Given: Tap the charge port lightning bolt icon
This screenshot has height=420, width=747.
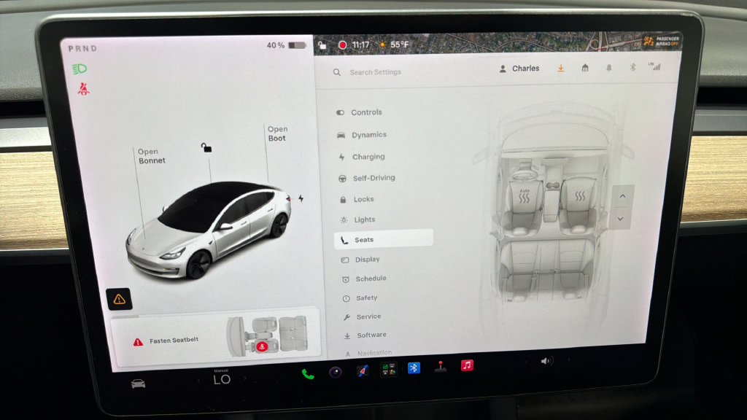Looking at the screenshot, I should tap(301, 198).
